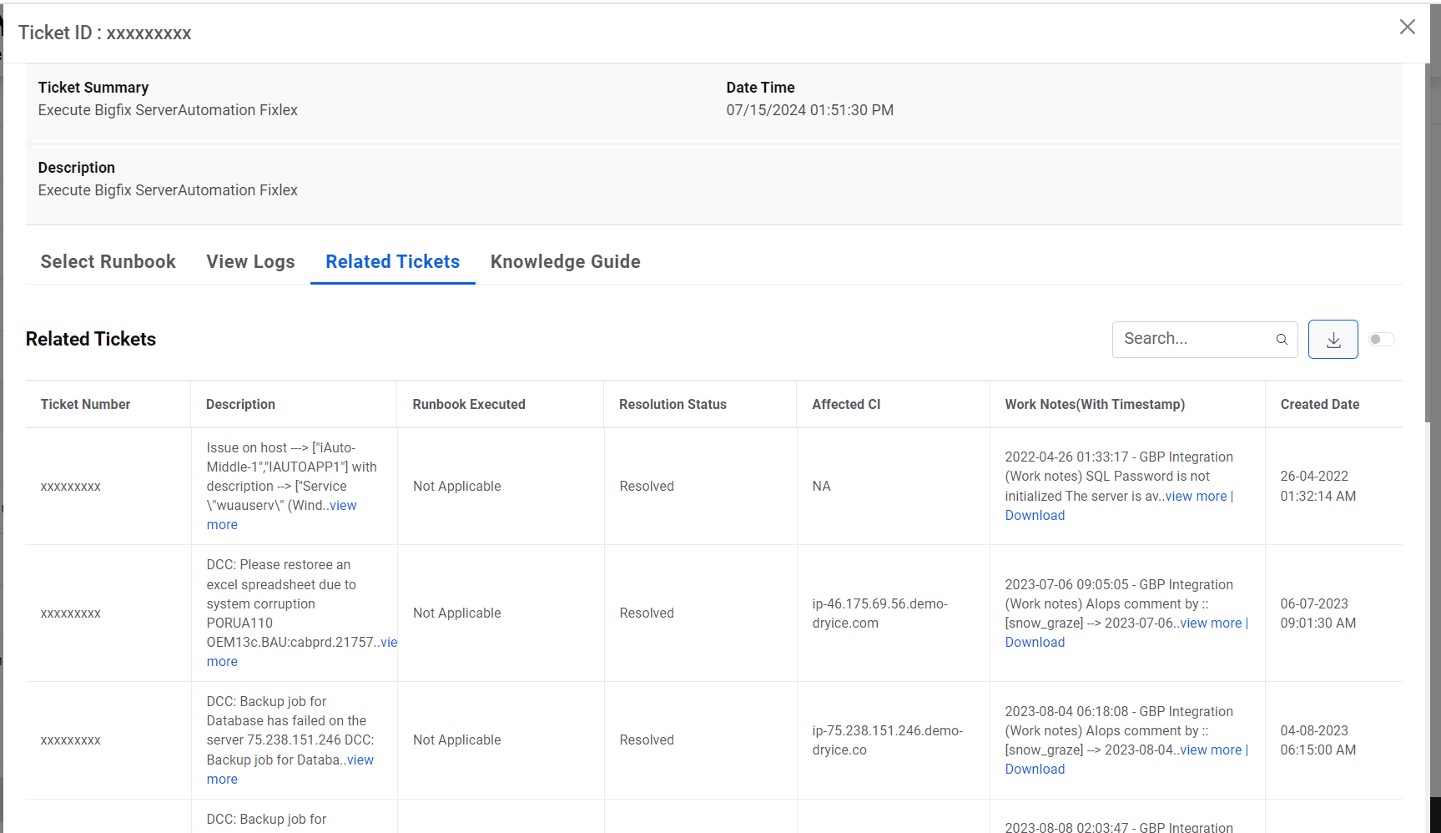The width and height of the screenshot is (1441, 833).
Task: Click the Resolution Status column header
Action: (x=672, y=405)
